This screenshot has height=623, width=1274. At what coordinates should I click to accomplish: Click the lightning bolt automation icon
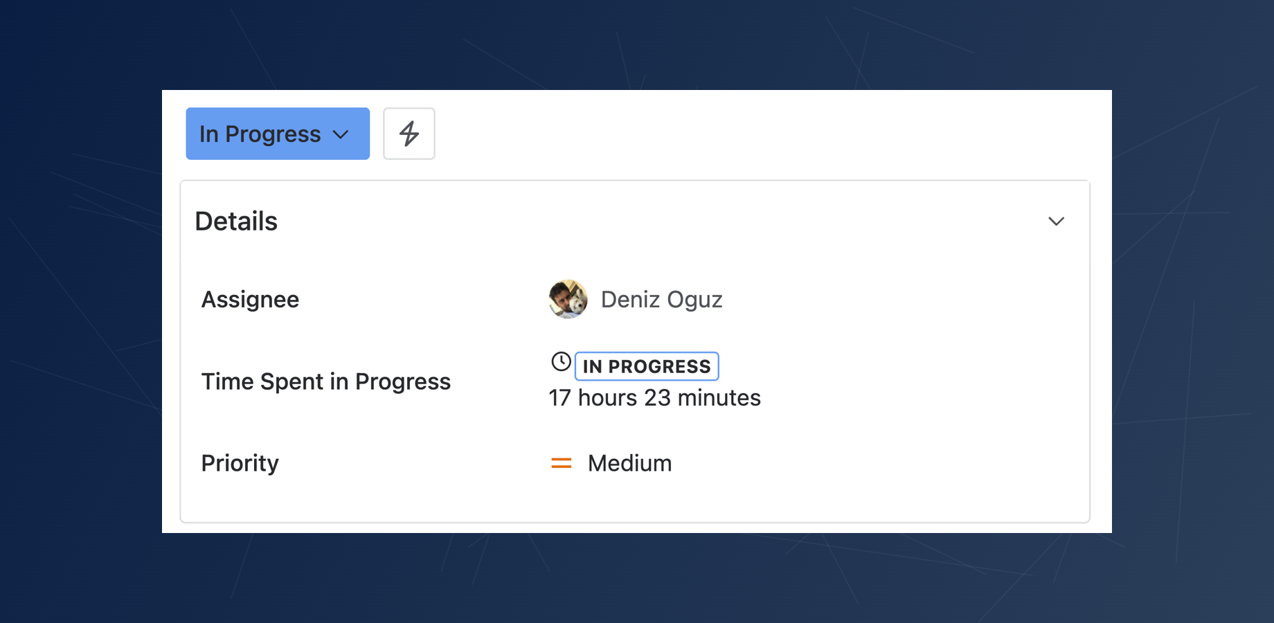pos(409,134)
